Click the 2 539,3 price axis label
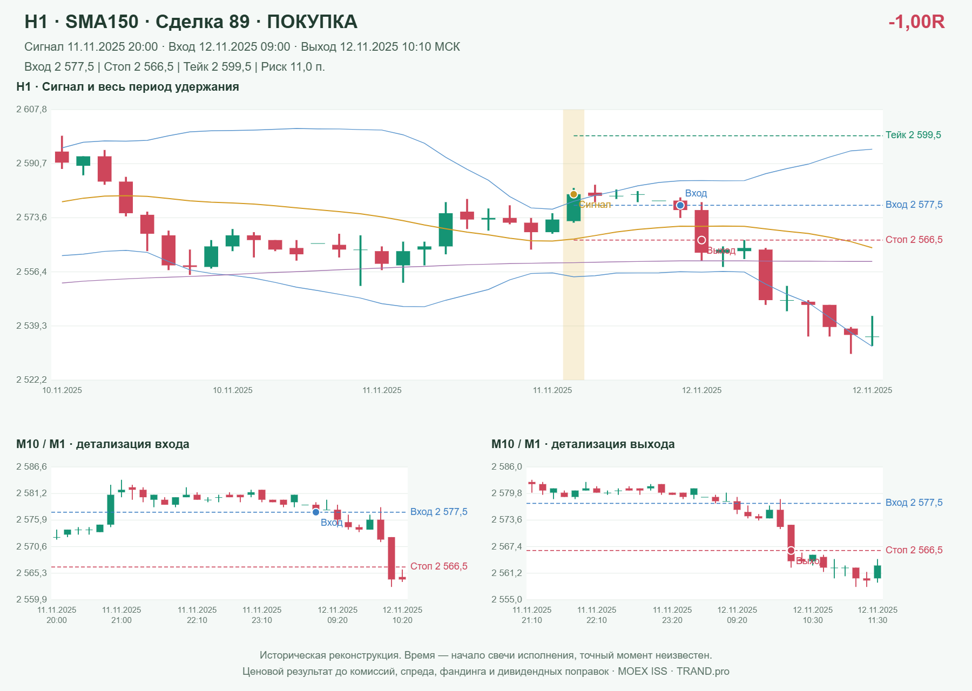 31,326
